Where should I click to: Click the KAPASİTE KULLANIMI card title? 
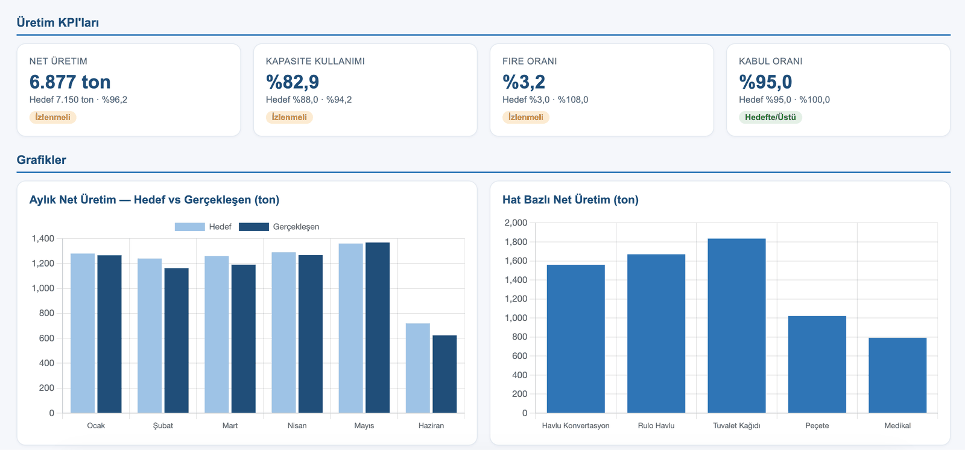(x=315, y=61)
